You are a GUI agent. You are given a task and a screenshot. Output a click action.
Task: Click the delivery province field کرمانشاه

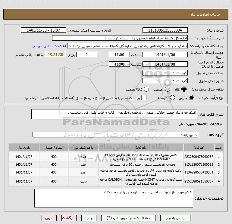pos(165,73)
